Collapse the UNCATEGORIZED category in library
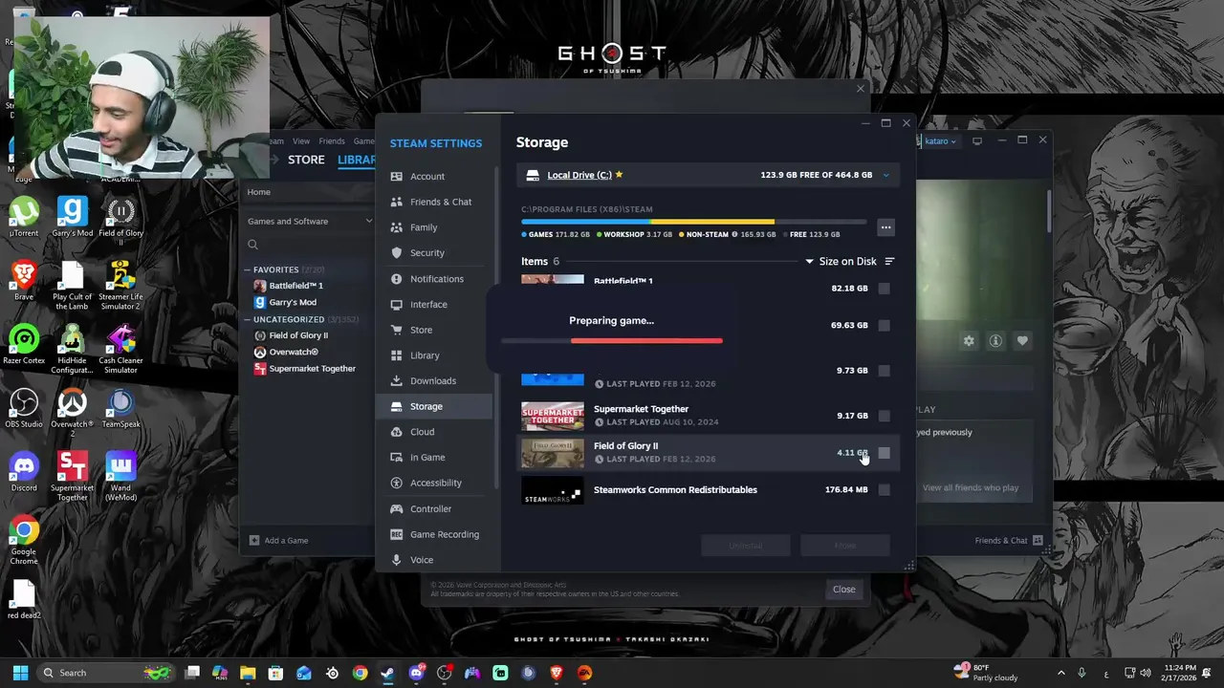 [x=247, y=319]
